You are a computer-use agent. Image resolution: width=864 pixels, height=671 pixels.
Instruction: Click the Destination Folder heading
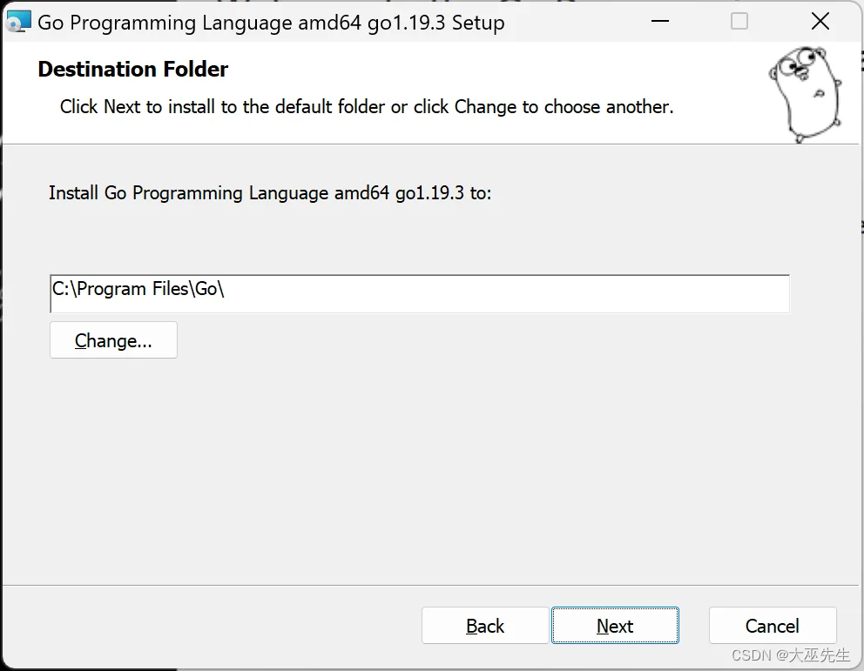pos(132,70)
